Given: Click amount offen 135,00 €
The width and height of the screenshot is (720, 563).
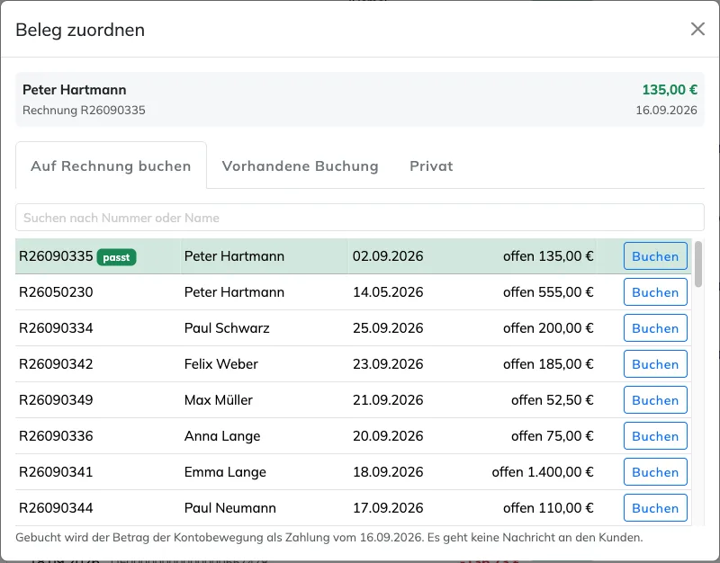Looking at the screenshot, I should (x=548, y=256).
